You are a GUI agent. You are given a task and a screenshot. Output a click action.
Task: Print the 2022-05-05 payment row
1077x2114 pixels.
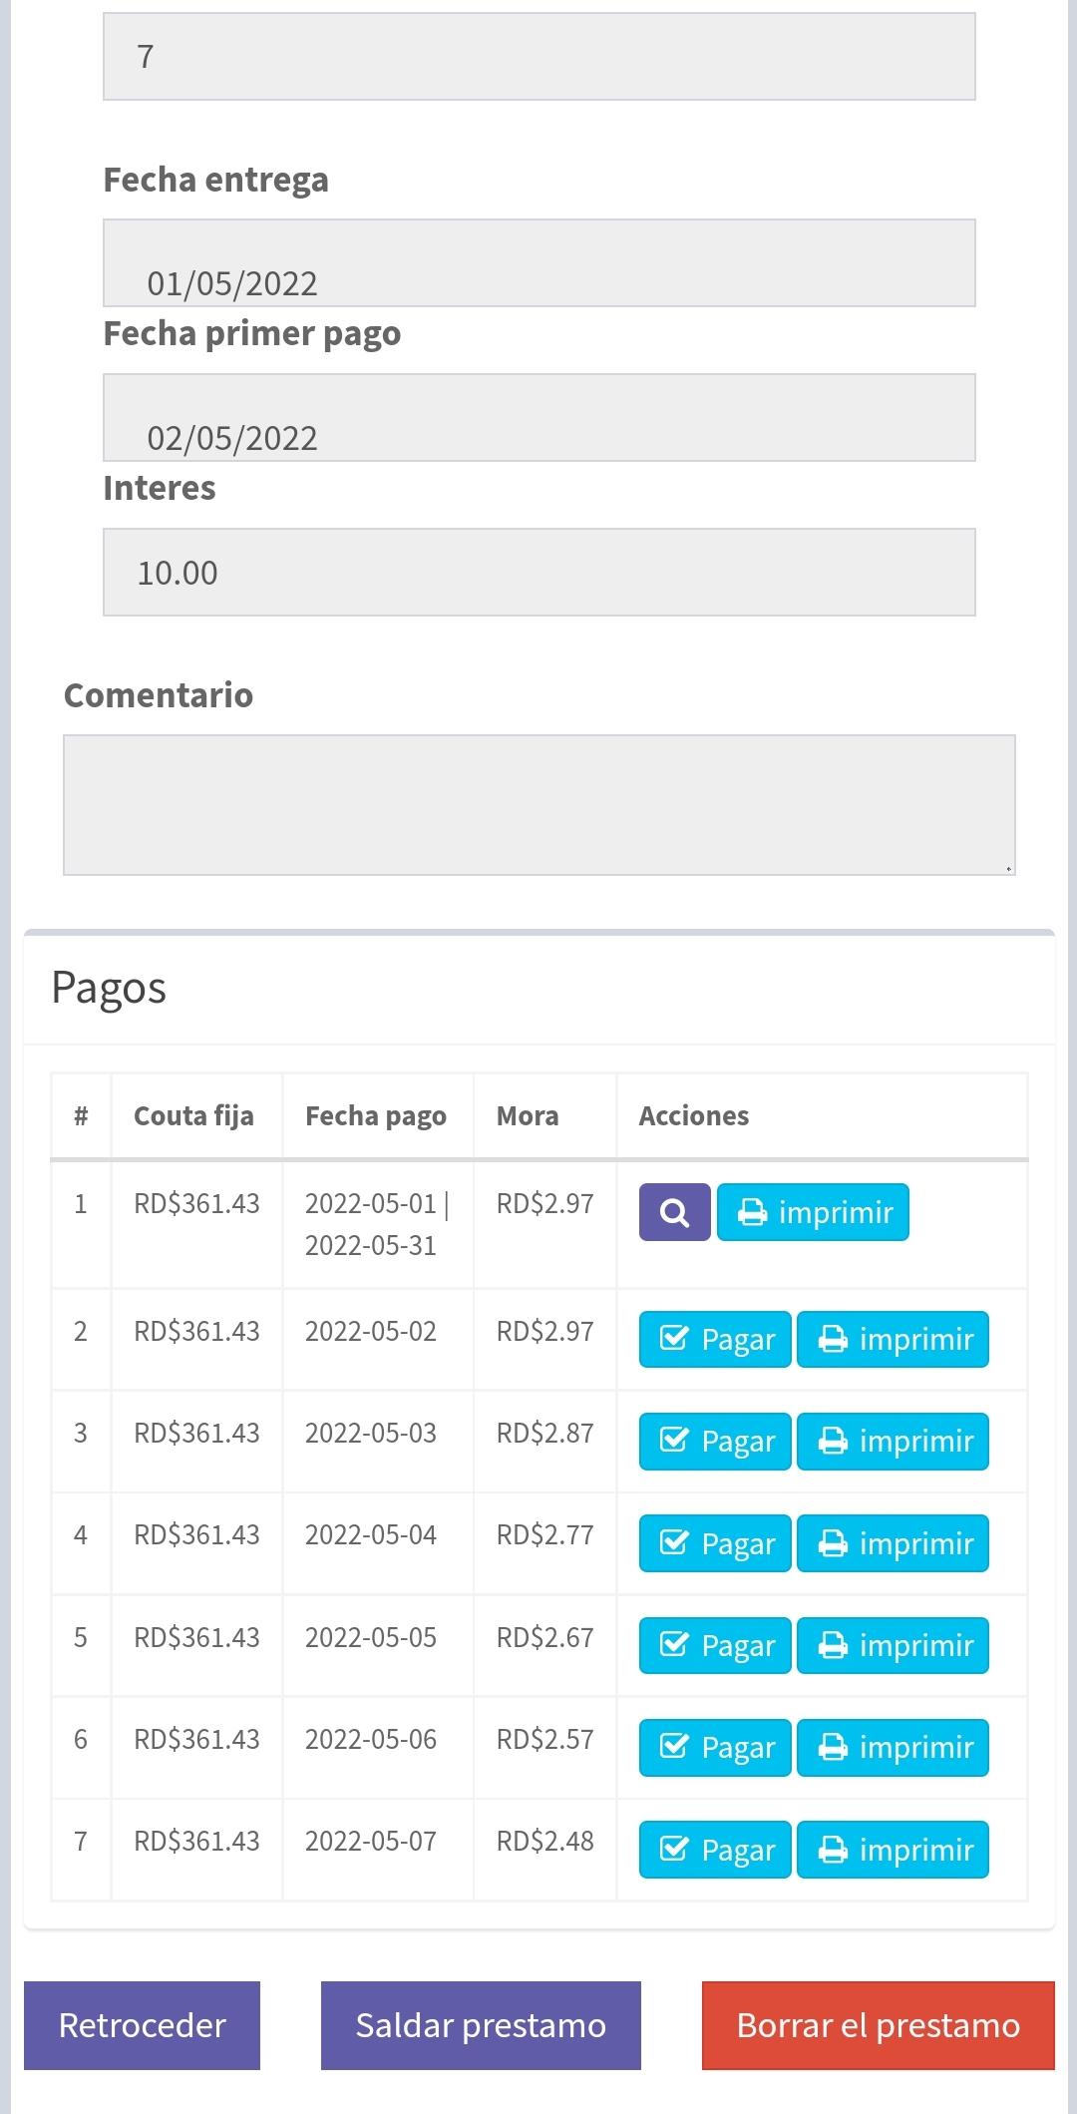click(x=893, y=1645)
